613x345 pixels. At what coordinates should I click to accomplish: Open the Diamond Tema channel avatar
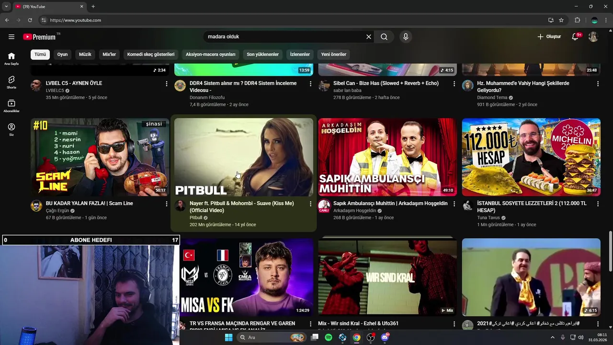pos(468,86)
